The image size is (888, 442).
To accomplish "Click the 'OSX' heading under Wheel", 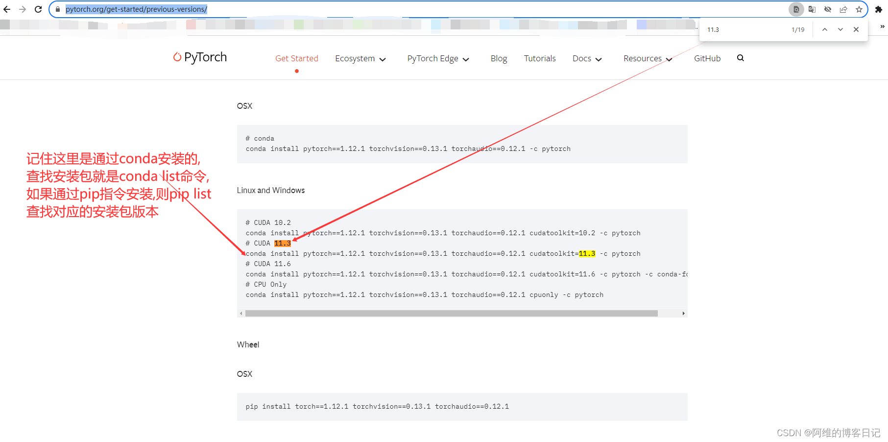I will (x=244, y=374).
